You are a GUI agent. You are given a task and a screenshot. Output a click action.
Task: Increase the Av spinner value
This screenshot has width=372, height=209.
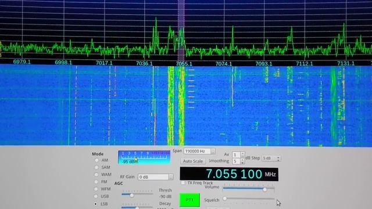tap(242, 153)
